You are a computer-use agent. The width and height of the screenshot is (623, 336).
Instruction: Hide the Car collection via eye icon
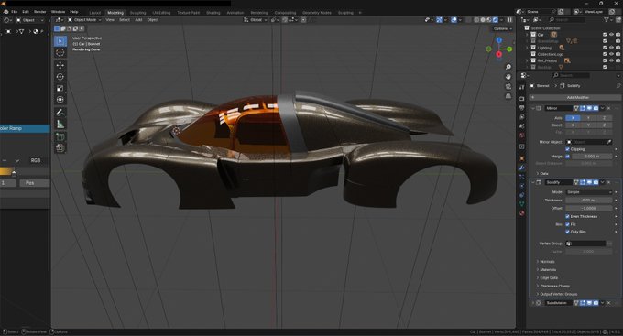coord(611,35)
